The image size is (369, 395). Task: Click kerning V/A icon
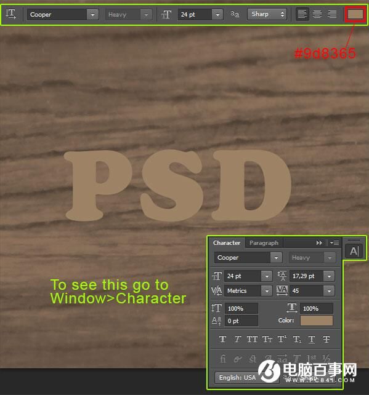click(217, 290)
